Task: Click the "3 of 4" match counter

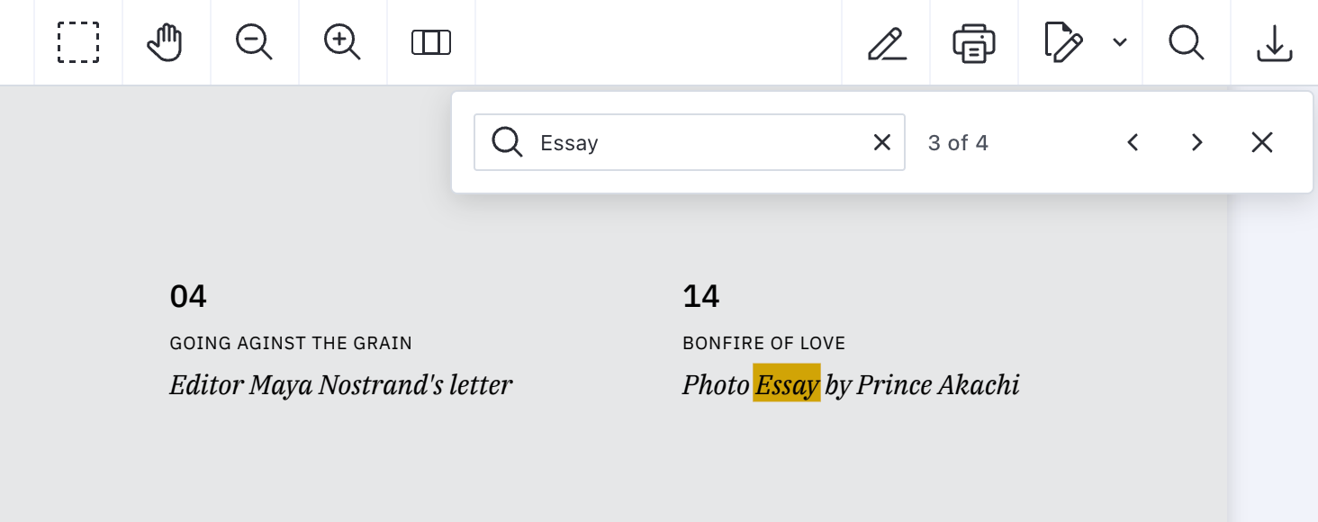Action: coord(958,142)
